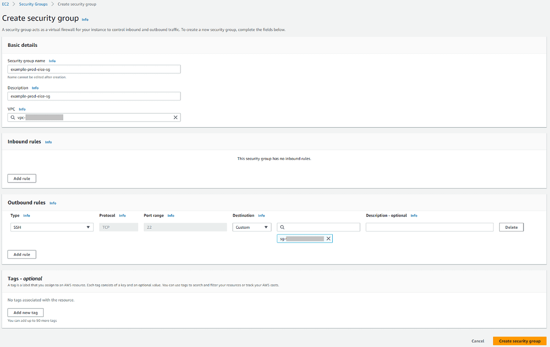Delete the SSH outbound rule
The height and width of the screenshot is (347, 550).
pos(511,227)
